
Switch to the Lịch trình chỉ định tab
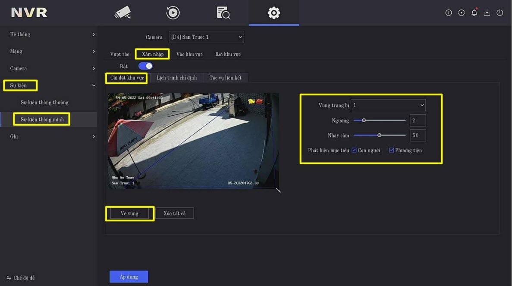176,78
